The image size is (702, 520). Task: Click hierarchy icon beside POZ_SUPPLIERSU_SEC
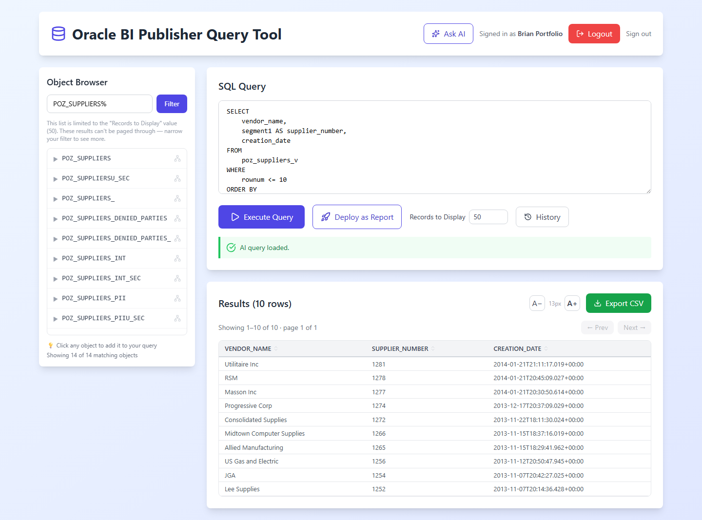pyautogui.click(x=177, y=178)
